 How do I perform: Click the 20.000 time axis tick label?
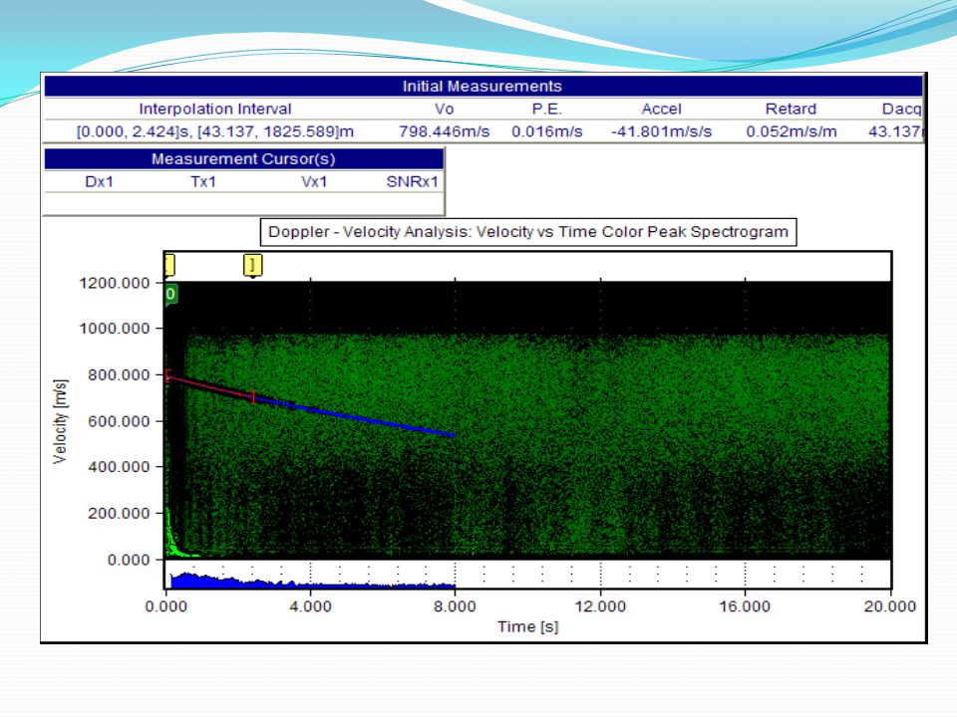[890, 606]
